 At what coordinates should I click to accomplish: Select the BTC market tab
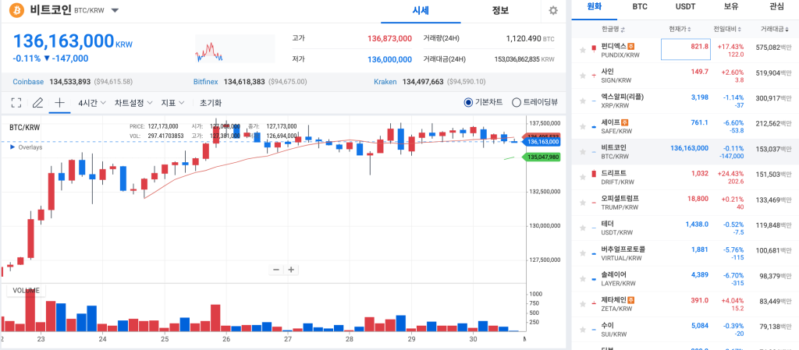640,7
